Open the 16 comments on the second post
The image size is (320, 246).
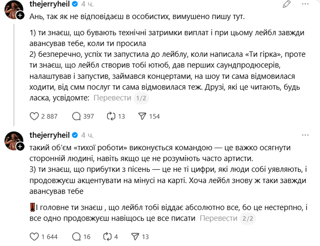click(x=76, y=236)
